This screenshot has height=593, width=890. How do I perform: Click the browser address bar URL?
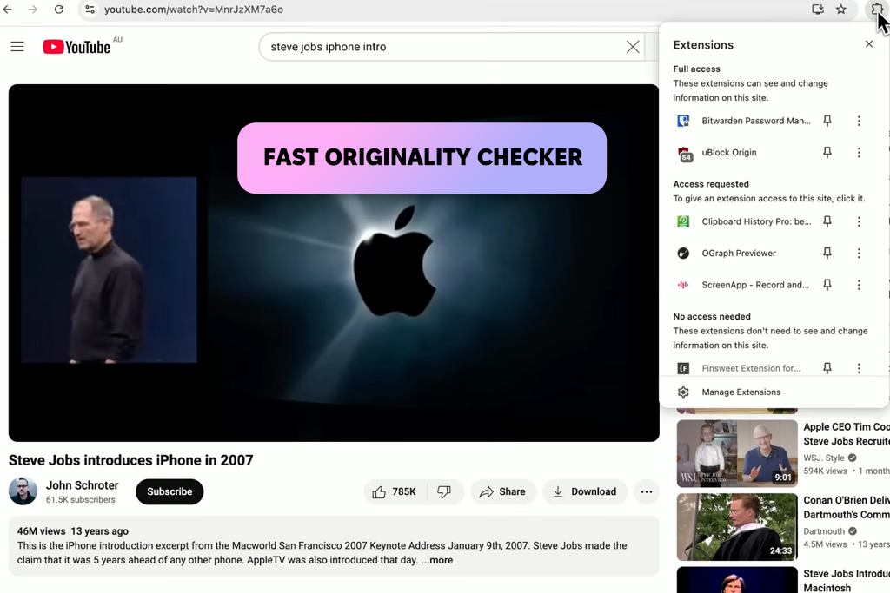pos(194,9)
